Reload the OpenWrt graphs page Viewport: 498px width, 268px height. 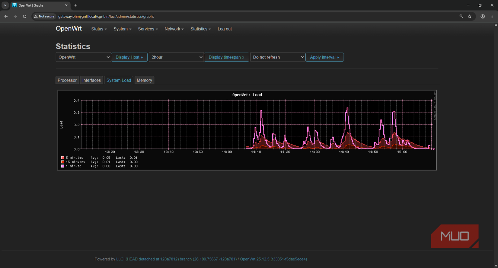point(24,16)
